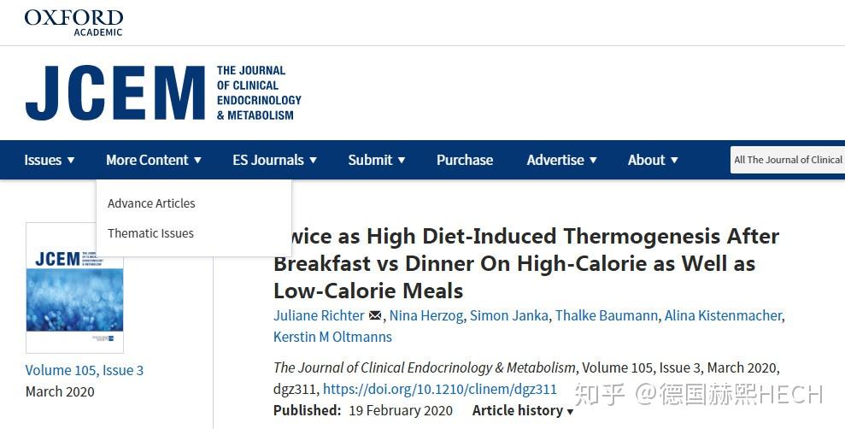View author Nina Herzog's profile
This screenshot has width=845, height=429.
pyautogui.click(x=426, y=316)
